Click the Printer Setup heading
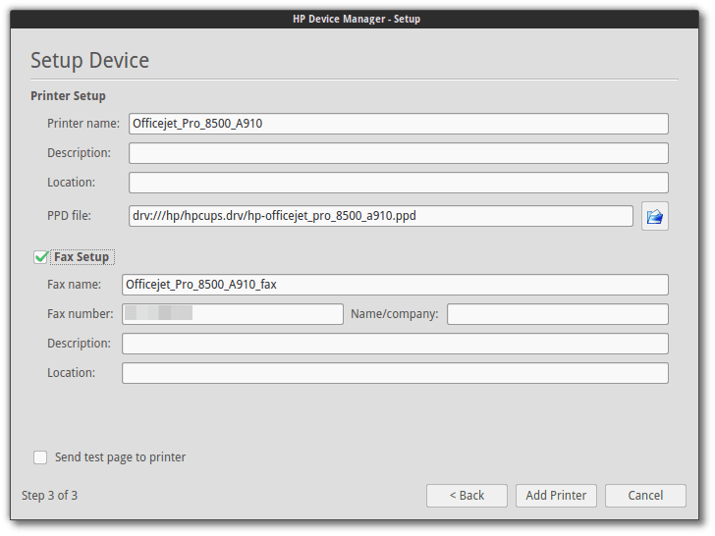This screenshot has width=715, height=536. point(68,96)
